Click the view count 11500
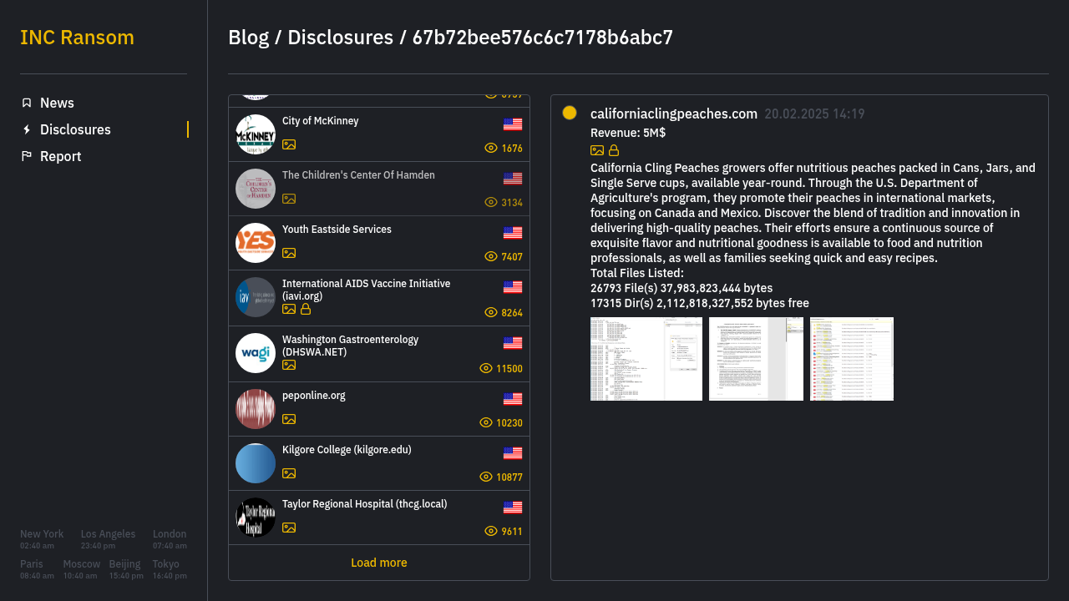 click(509, 369)
